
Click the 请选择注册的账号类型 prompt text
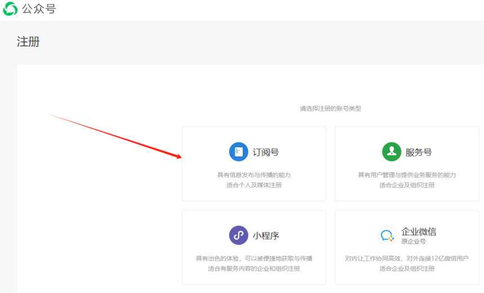(330, 109)
